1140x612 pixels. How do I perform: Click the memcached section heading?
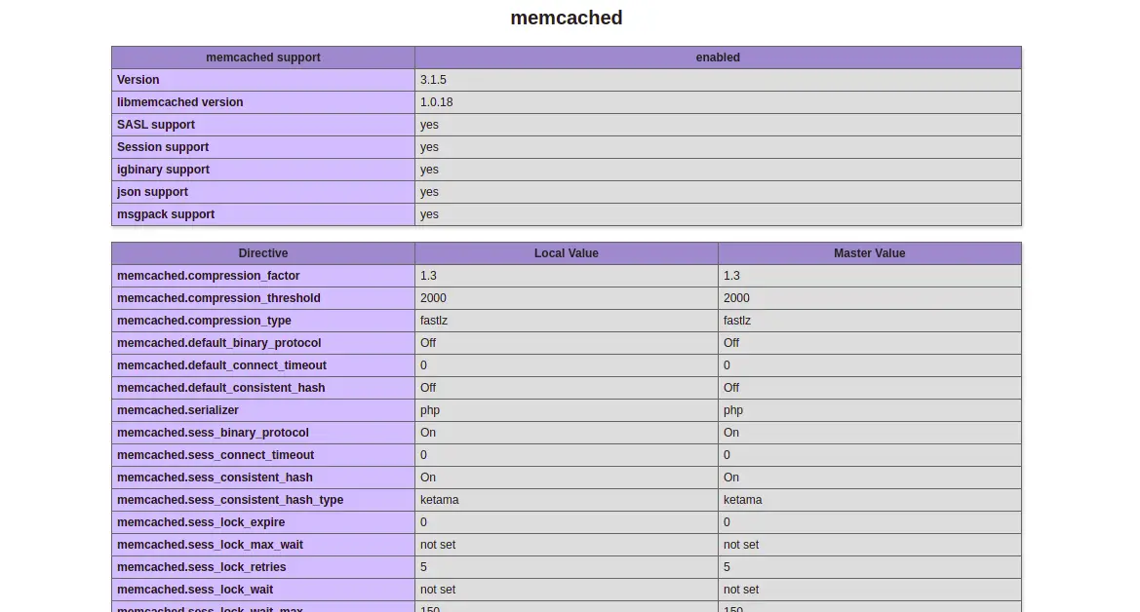[x=566, y=18]
